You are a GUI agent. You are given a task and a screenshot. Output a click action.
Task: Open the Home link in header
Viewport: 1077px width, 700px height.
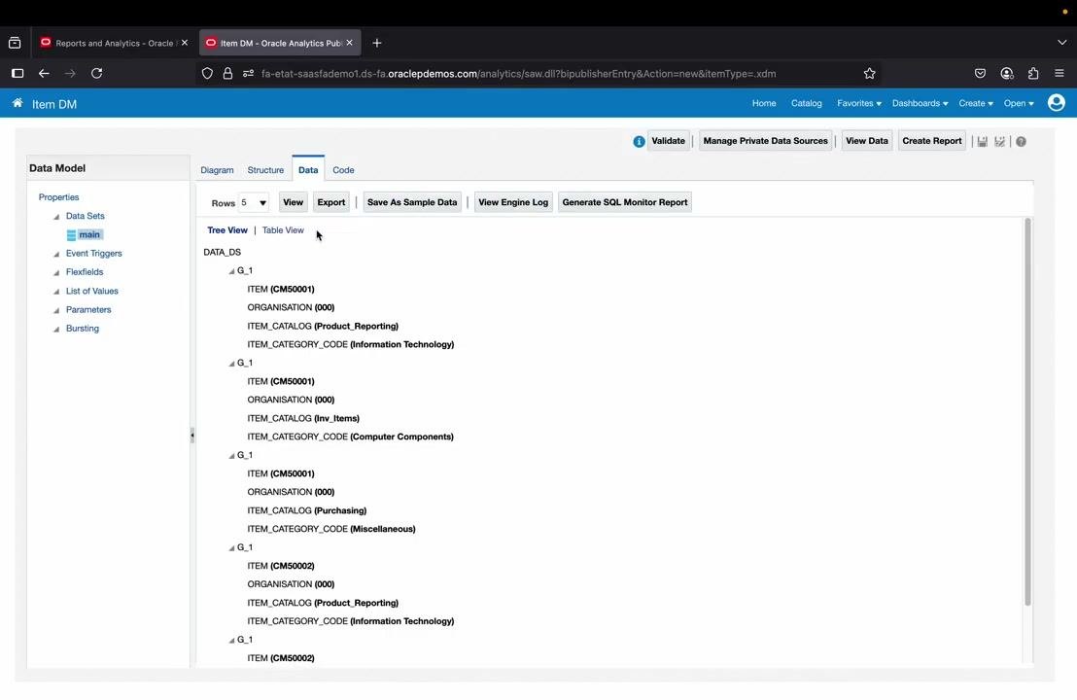tap(764, 103)
